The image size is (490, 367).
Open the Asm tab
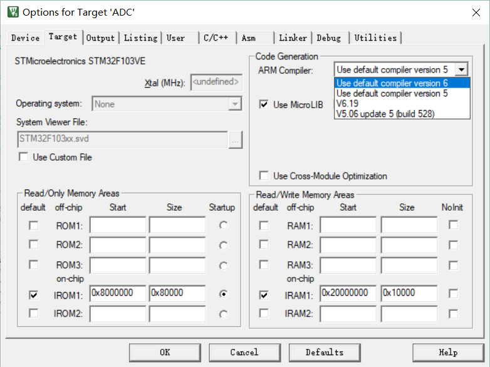click(x=255, y=38)
